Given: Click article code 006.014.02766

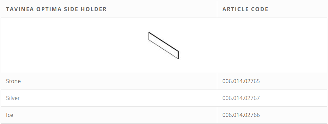Looking at the screenshot, I should (241, 115).
